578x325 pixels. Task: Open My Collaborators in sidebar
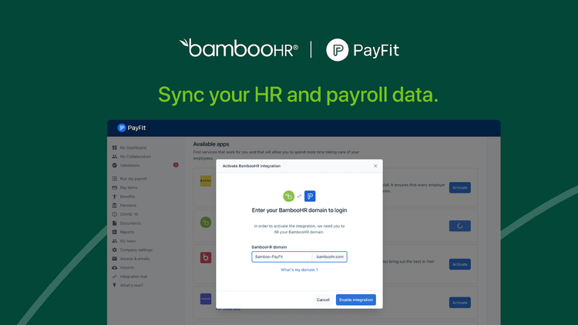[x=136, y=156]
